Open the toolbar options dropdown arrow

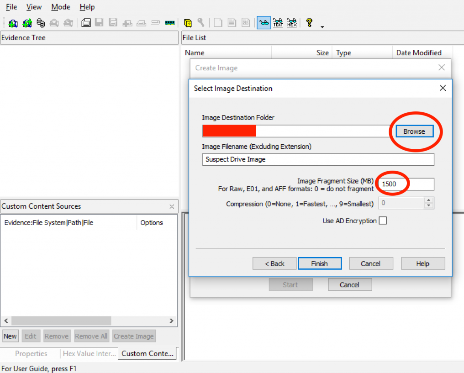322,27
